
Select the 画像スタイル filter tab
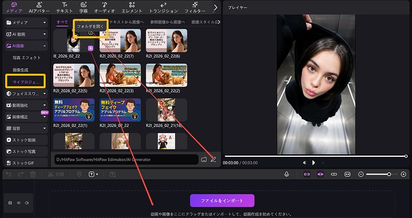205,22
